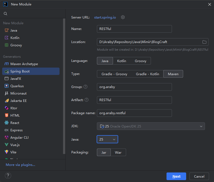Click the Vite lightning icon

point(7,152)
